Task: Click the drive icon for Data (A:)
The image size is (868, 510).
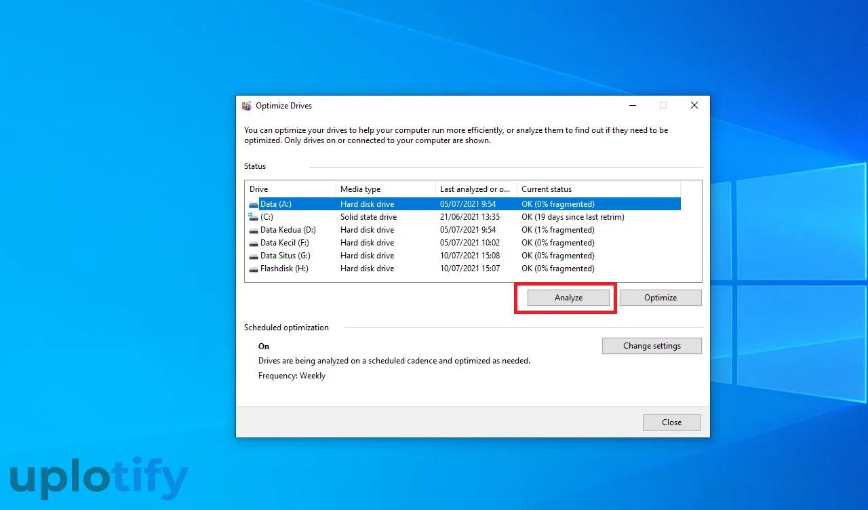Action: tap(254, 204)
